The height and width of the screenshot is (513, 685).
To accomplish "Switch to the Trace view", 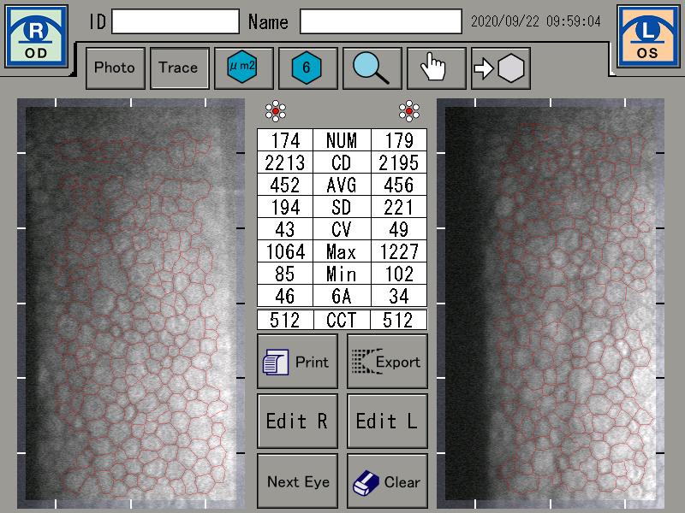I will pyautogui.click(x=180, y=68).
